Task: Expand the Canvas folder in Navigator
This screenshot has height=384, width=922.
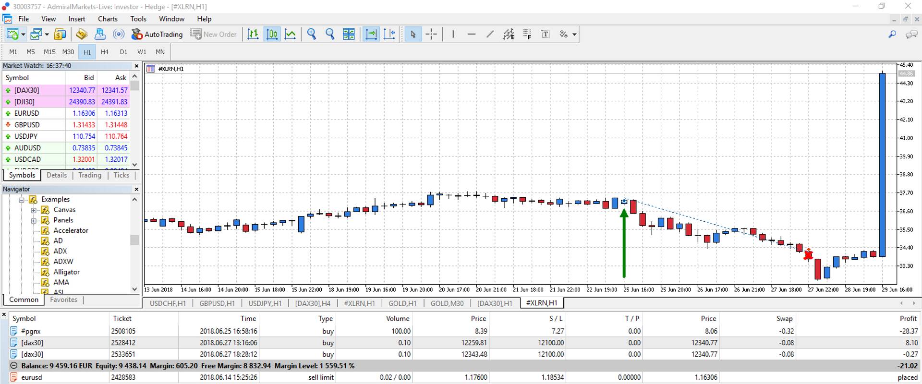Action: [34, 210]
